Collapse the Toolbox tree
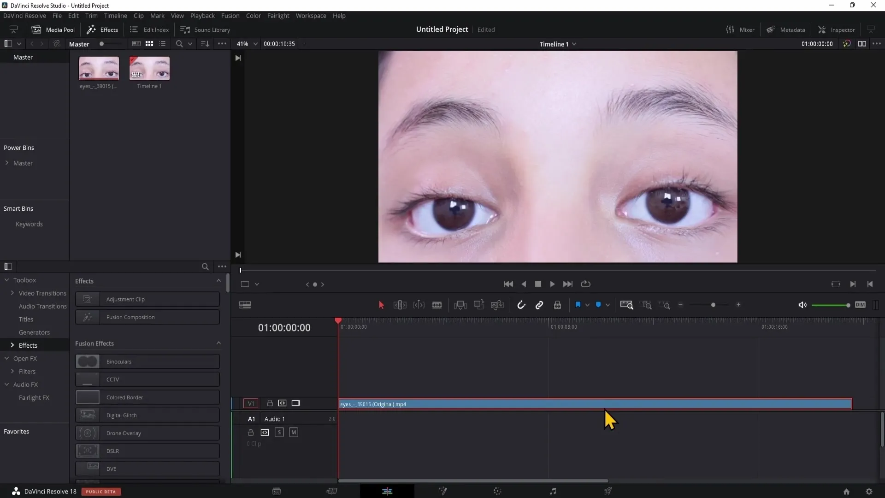This screenshot has height=498, width=885. 6,280
